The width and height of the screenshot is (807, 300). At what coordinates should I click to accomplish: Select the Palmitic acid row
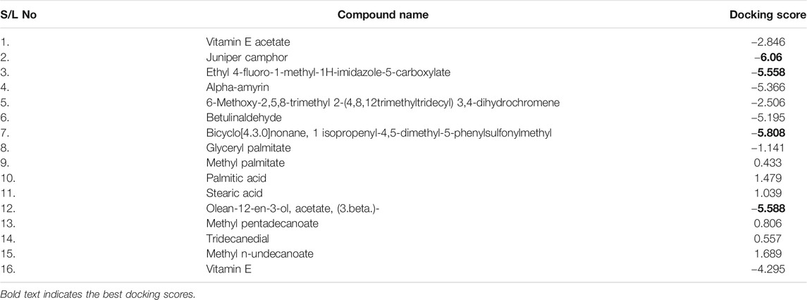(x=403, y=178)
